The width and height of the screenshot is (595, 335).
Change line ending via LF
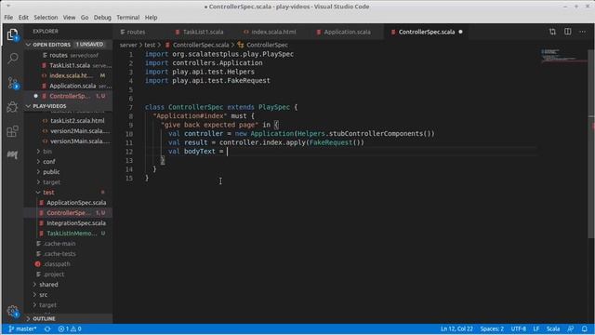[x=536, y=328]
